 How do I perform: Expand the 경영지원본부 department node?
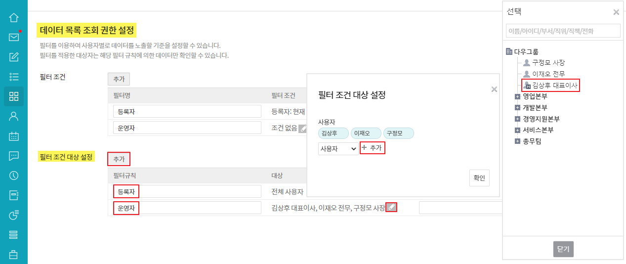pos(517,119)
